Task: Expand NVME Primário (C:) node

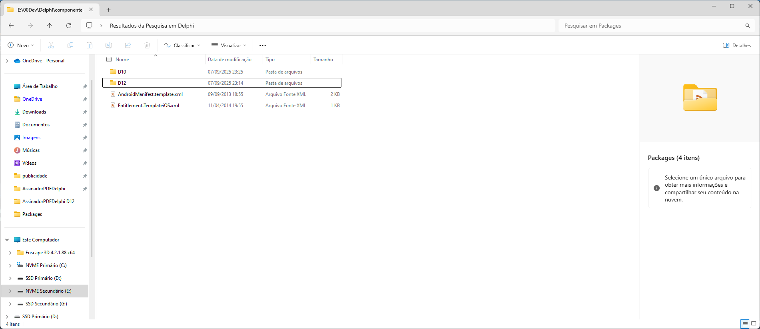Action: 10,265
